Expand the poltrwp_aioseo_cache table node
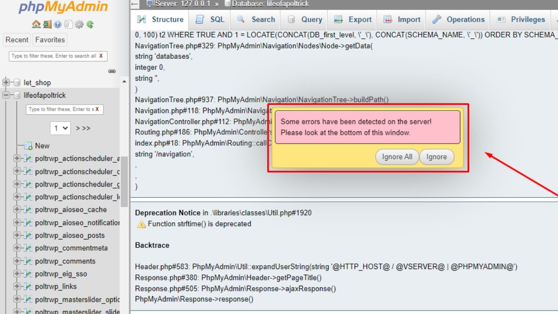The width and height of the screenshot is (558, 314). click(x=17, y=210)
